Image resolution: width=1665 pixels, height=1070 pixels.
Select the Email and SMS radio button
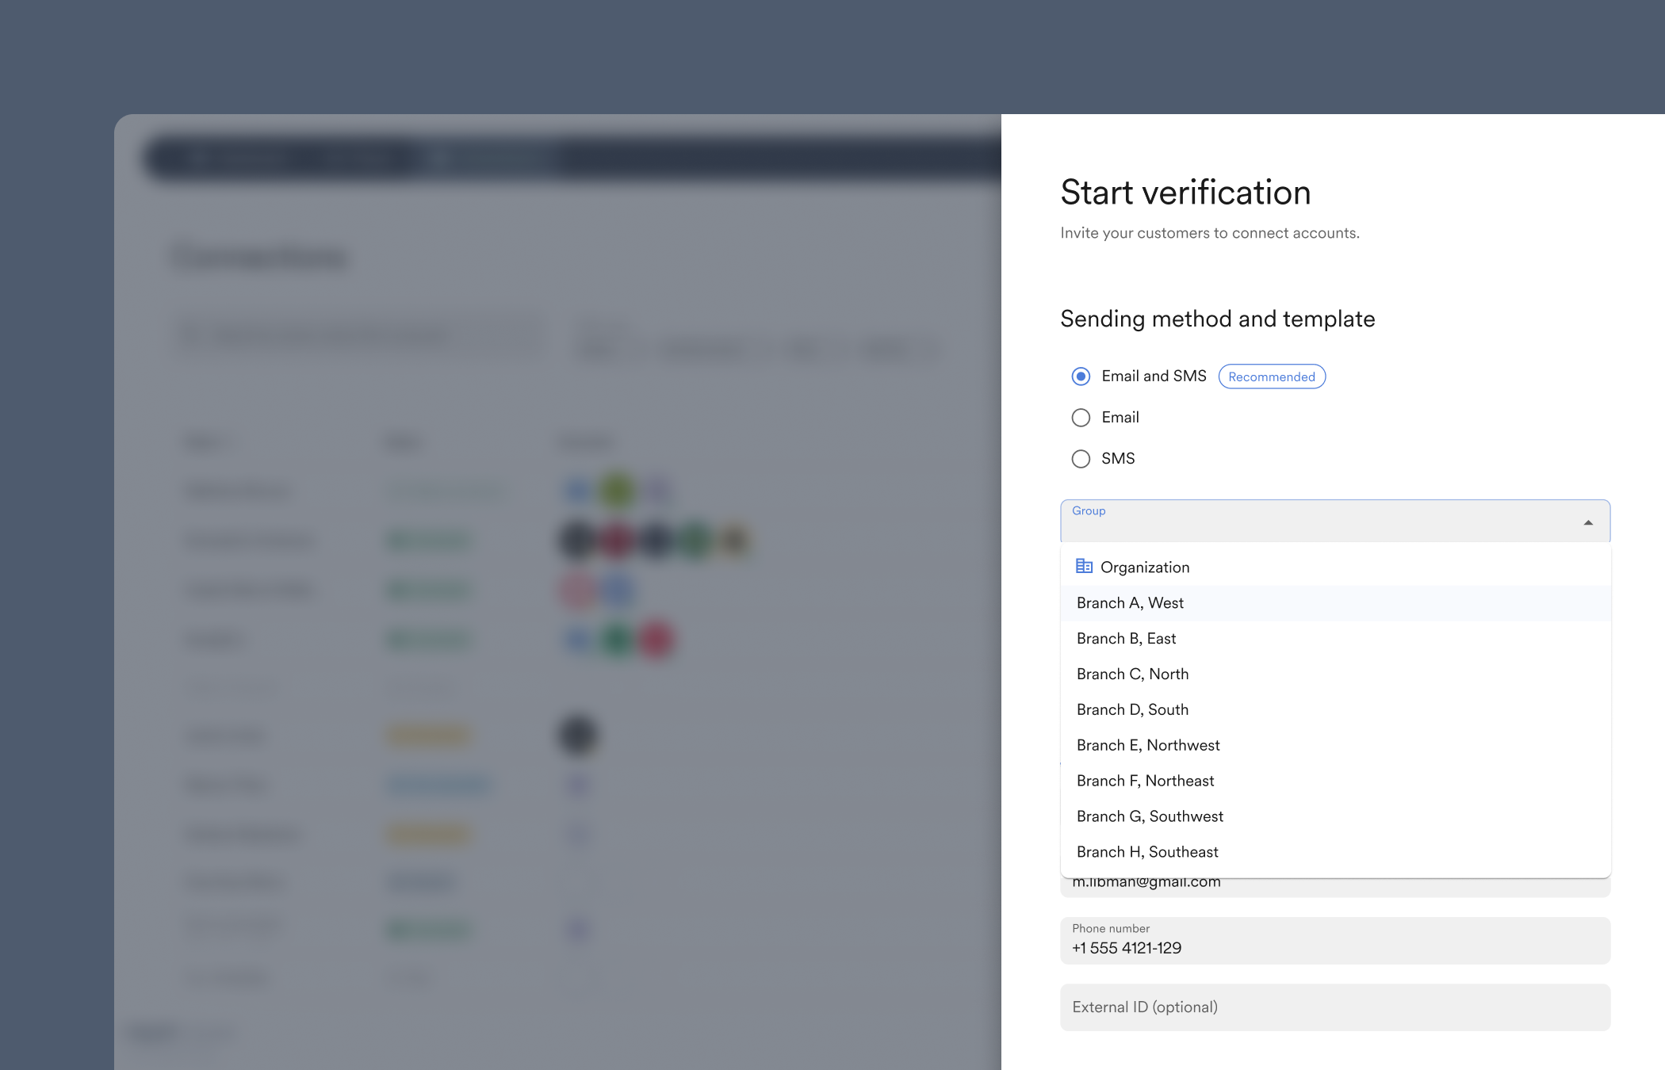[x=1081, y=376]
